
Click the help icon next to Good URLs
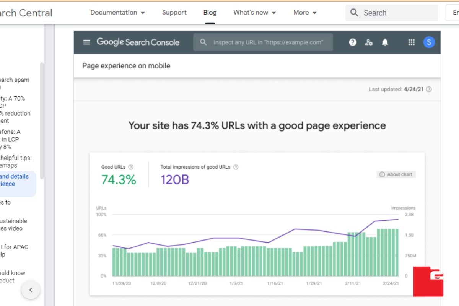(131, 167)
